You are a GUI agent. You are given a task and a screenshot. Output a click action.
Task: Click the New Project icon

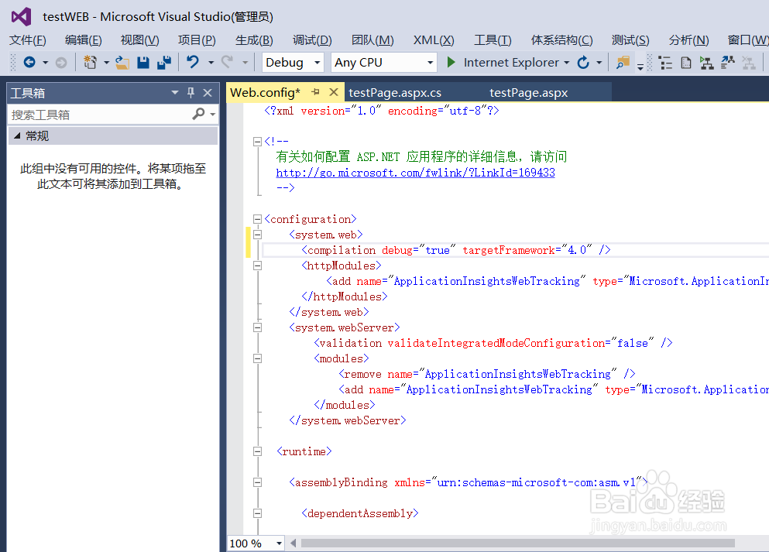(x=91, y=62)
